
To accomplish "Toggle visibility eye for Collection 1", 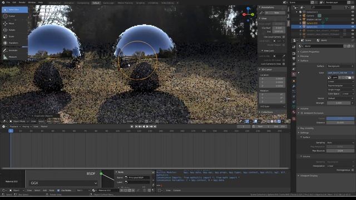I will click(x=353, y=12).
